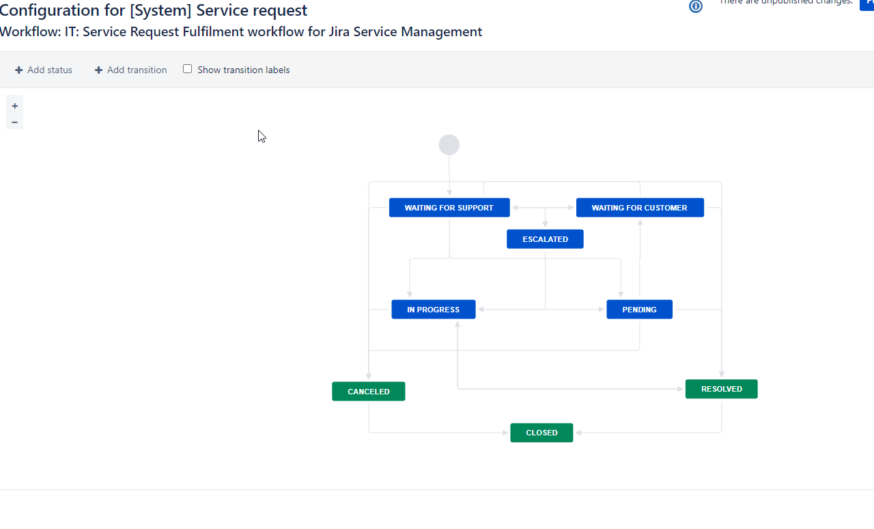Click Add transition button

pyautogui.click(x=130, y=70)
